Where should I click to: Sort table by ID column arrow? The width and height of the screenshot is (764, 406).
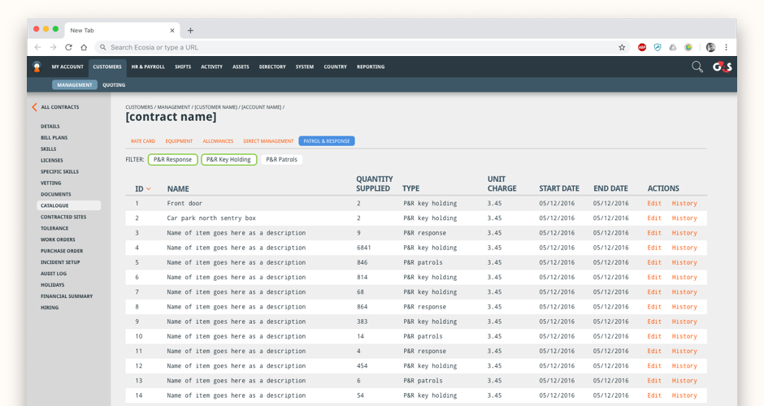149,189
